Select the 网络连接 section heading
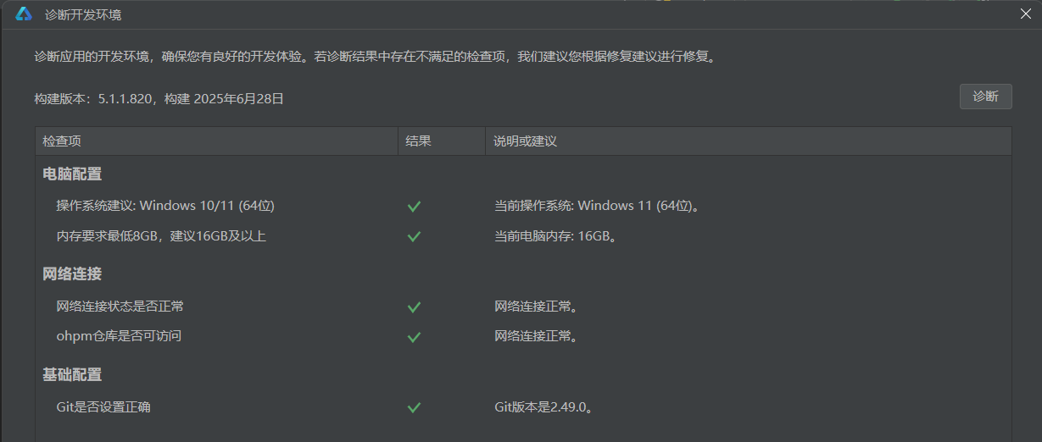 (72, 274)
